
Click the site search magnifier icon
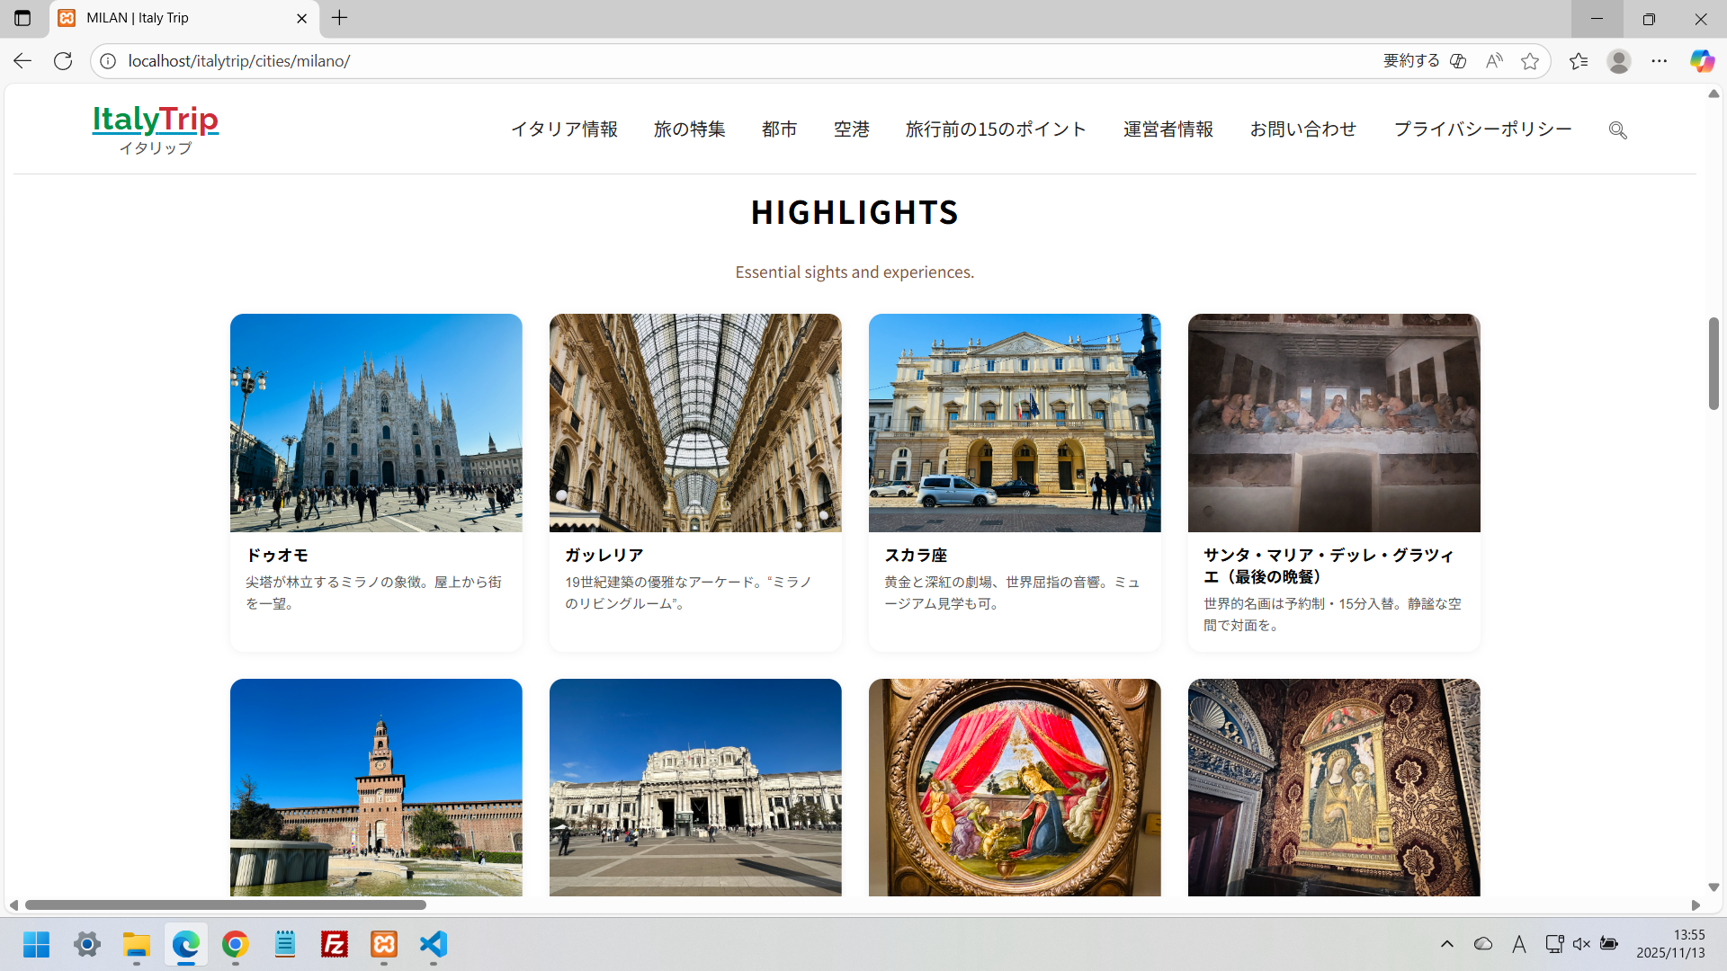1617,130
